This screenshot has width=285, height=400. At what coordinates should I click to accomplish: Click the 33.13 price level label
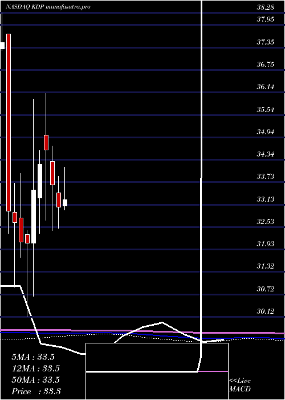tap(266, 199)
